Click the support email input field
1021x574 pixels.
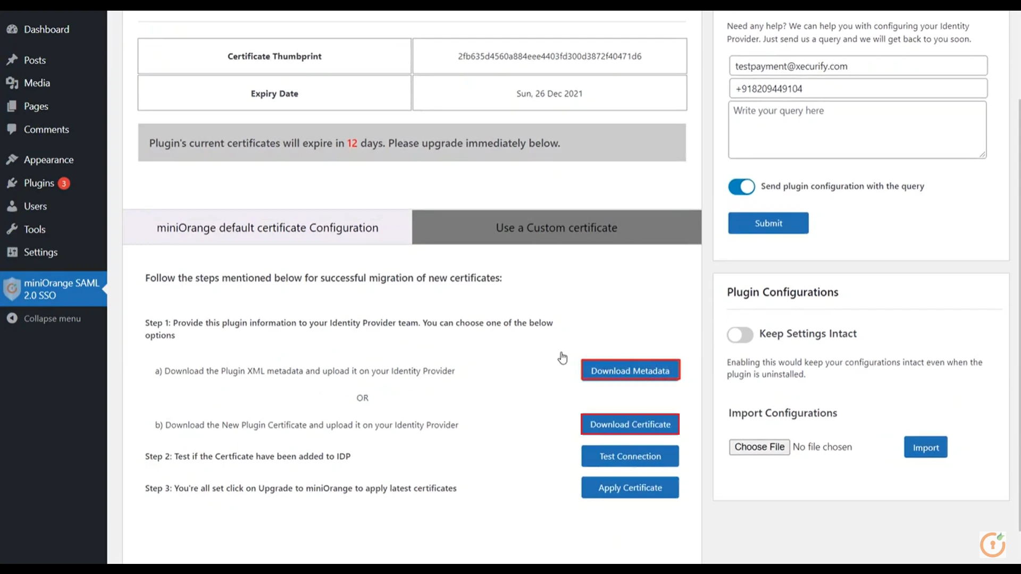tap(858, 66)
